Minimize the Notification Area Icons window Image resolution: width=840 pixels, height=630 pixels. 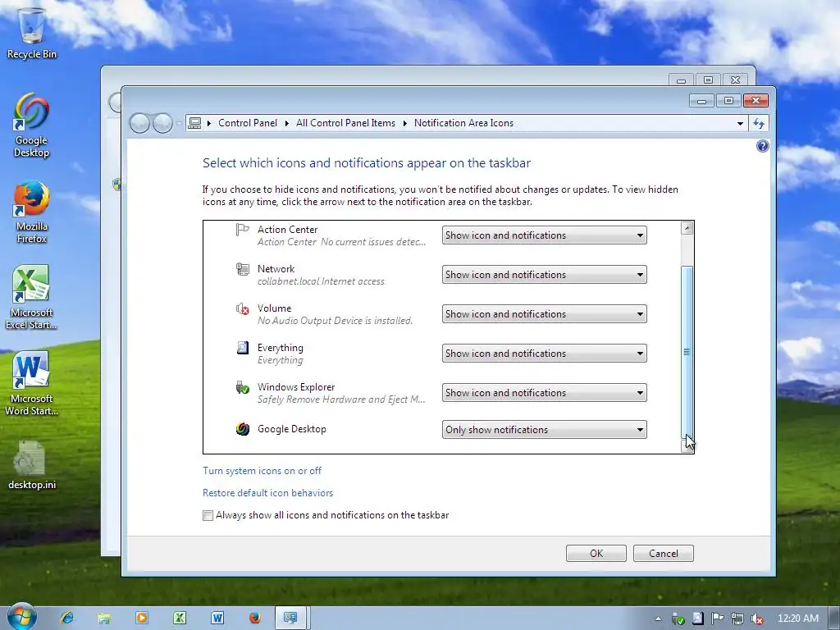tap(701, 100)
